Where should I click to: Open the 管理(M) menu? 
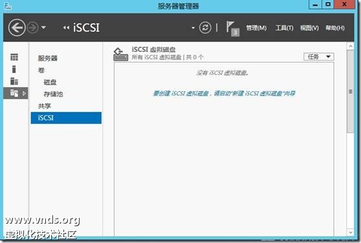pos(256,28)
